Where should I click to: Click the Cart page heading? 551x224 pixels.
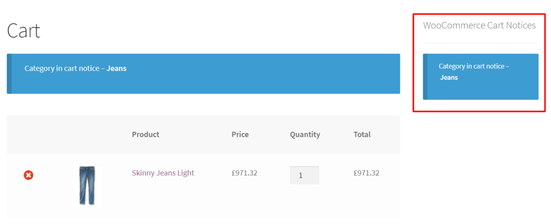(x=23, y=31)
